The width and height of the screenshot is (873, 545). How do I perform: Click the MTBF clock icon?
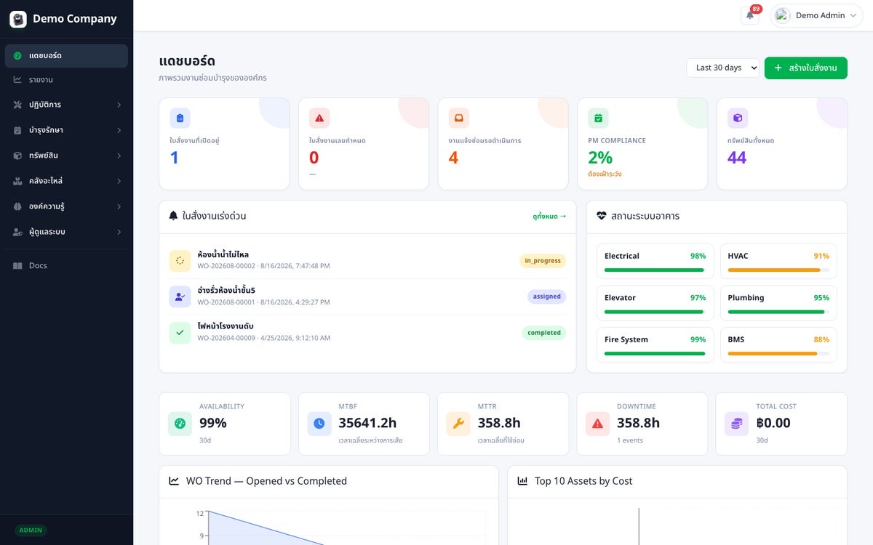[319, 424]
